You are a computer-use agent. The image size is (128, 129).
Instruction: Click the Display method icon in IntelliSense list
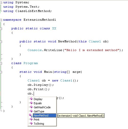[x=31, y=99]
